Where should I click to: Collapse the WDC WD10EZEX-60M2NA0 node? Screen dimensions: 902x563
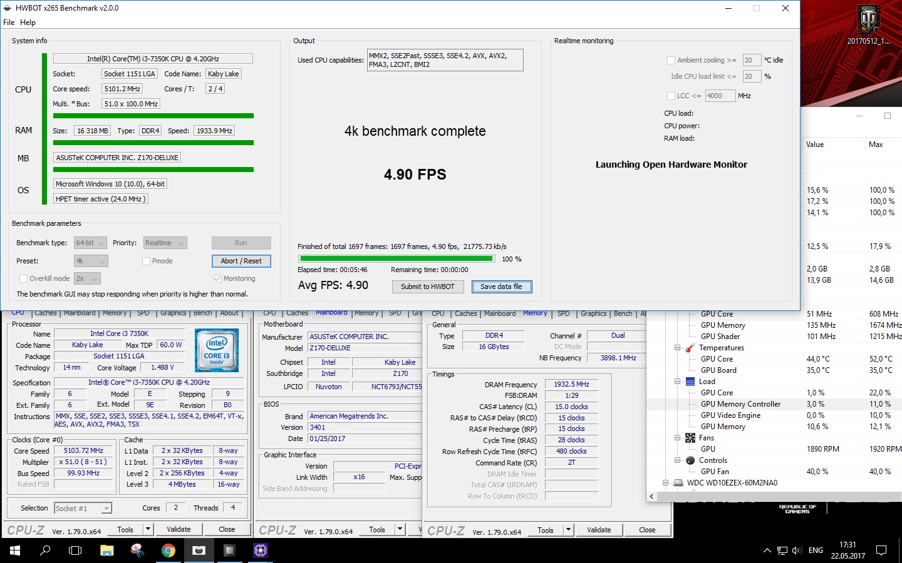[x=666, y=483]
